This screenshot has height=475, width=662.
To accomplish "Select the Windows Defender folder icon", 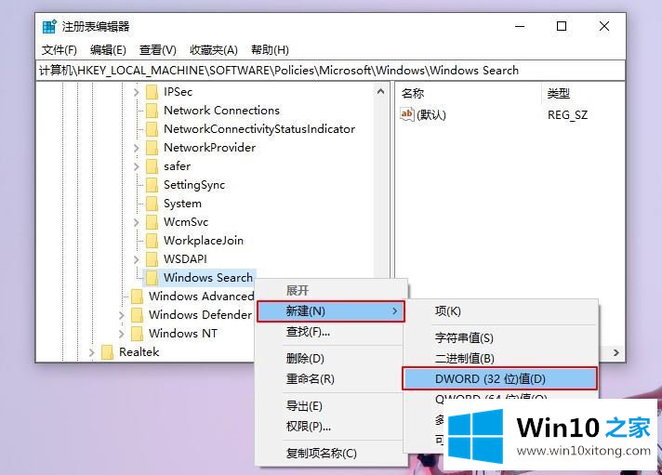I will pos(137,315).
